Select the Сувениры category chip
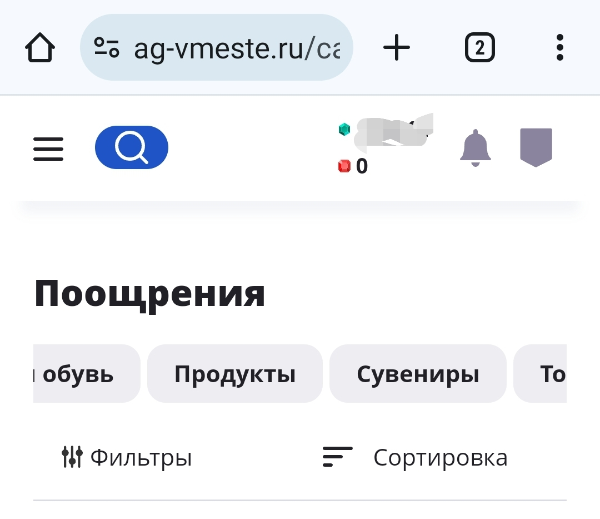The height and width of the screenshot is (519, 600). 418,373
